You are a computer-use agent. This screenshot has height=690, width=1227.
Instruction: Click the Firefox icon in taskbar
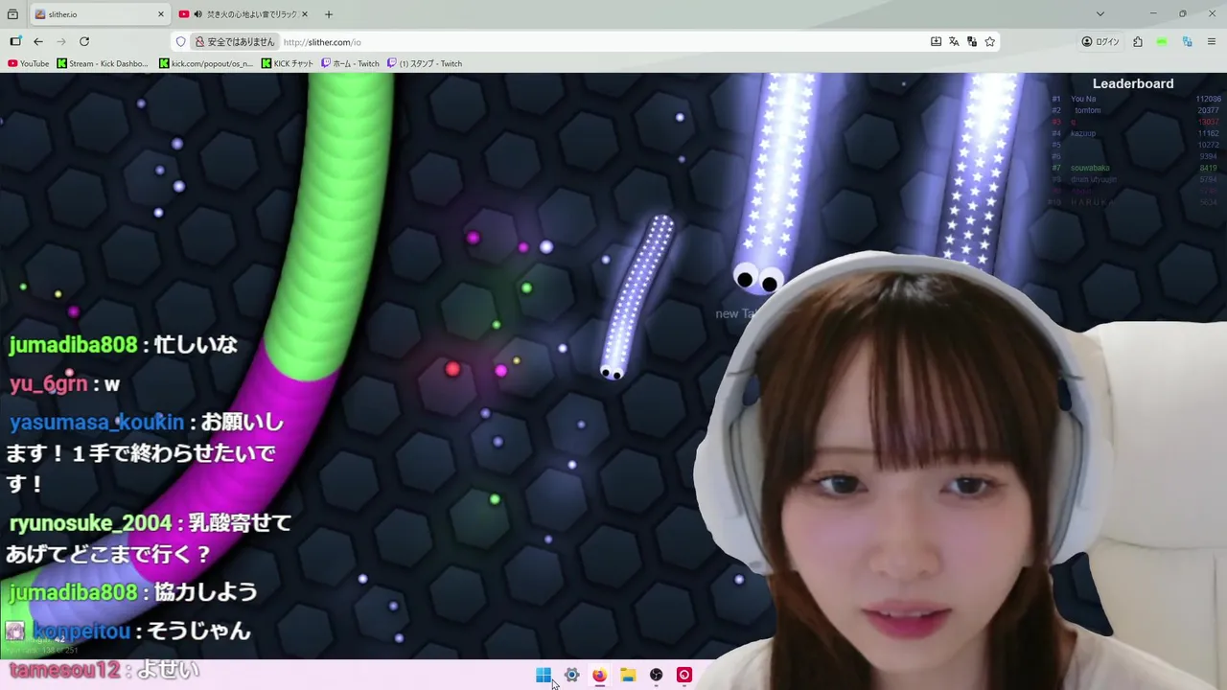tap(599, 675)
